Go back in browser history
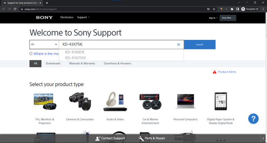 click(x=4, y=9)
